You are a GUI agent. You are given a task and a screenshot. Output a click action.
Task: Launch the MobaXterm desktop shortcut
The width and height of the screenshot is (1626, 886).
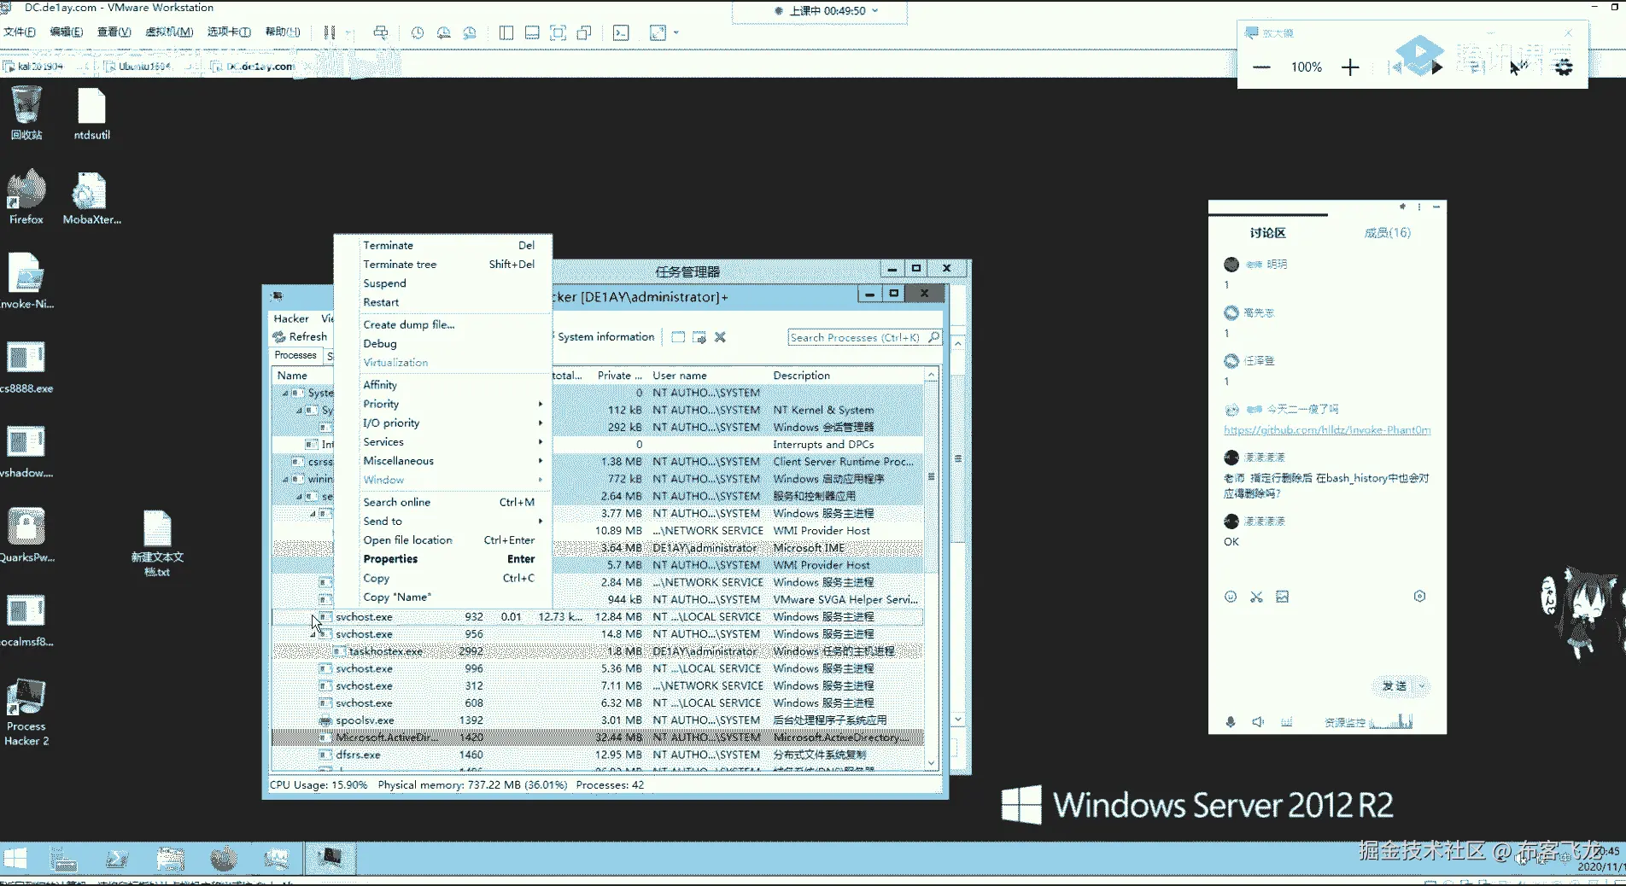click(91, 197)
